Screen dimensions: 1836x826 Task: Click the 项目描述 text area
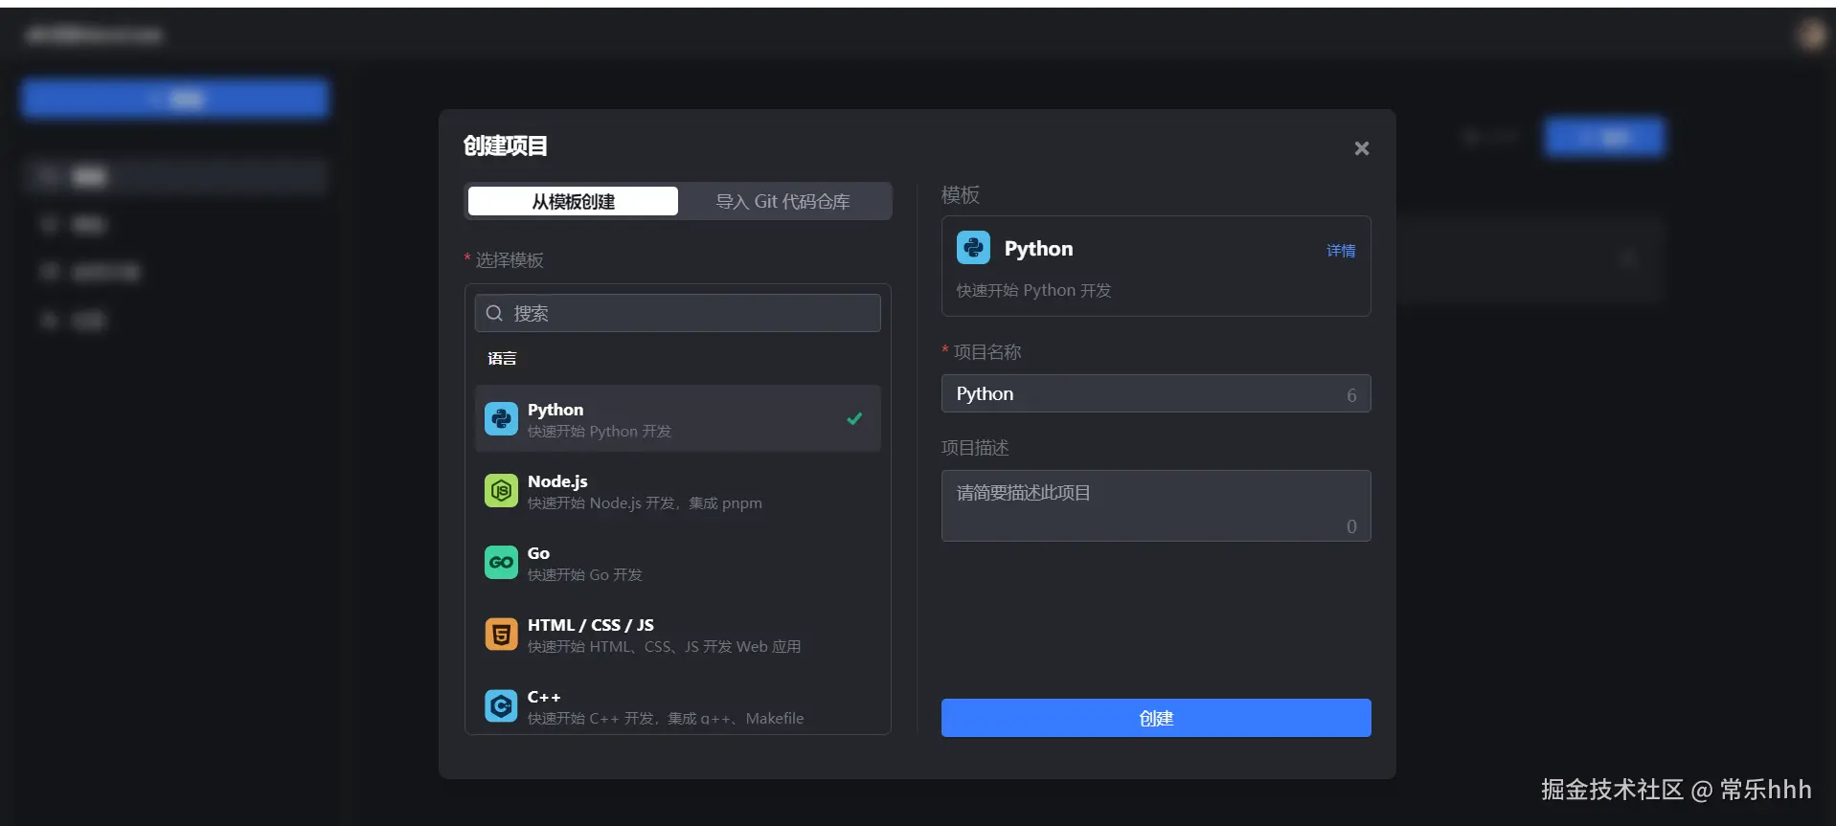click(x=1156, y=505)
